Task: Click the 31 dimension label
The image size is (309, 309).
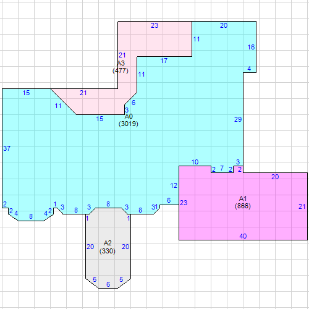Action: tap(154, 207)
